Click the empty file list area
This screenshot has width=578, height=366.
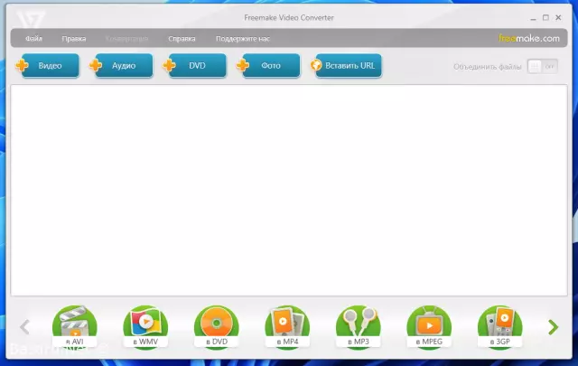point(289,190)
